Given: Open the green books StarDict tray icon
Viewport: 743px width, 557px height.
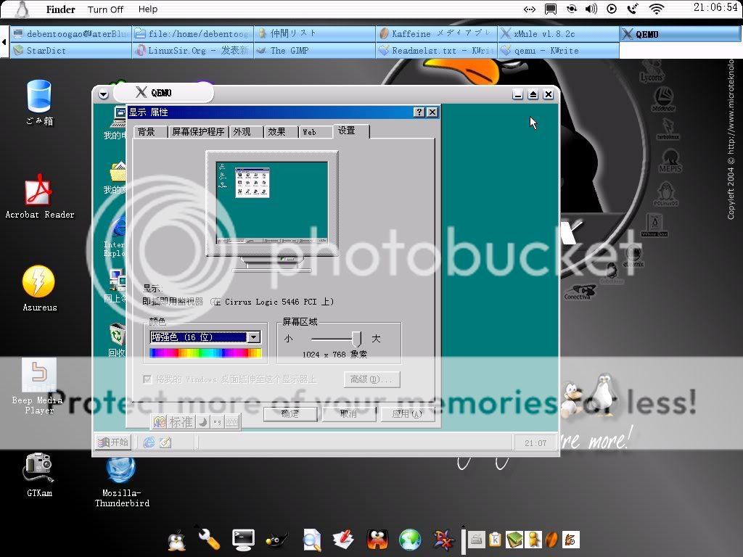Looking at the screenshot, I should pyautogui.click(x=514, y=540).
